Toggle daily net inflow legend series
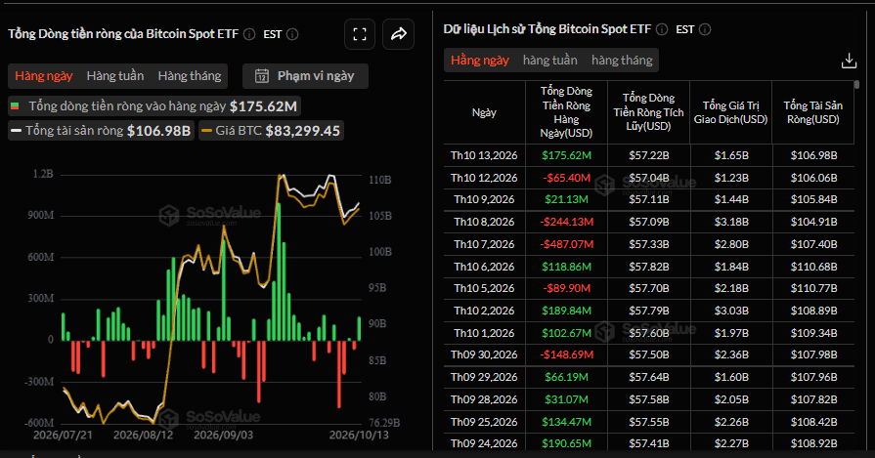The width and height of the screenshot is (875, 458). click(154, 105)
